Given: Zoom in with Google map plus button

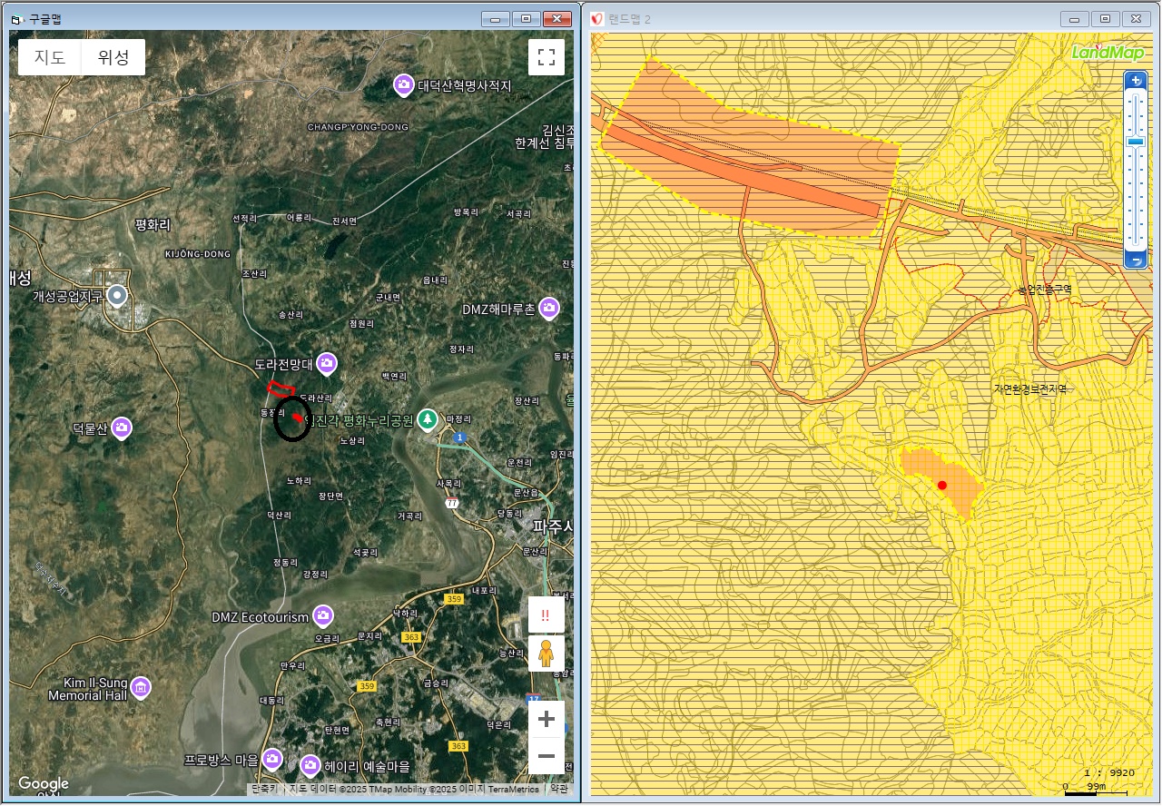Looking at the screenshot, I should click(547, 720).
